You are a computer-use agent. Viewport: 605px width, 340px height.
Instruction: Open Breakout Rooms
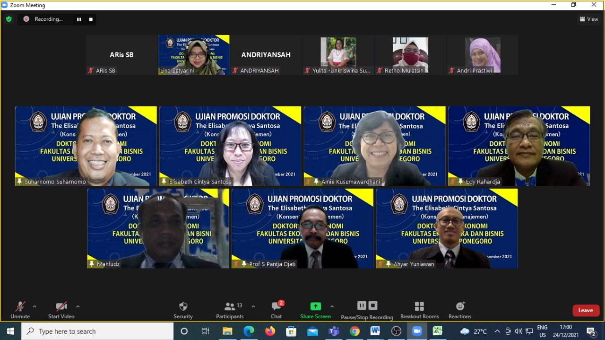coord(419,310)
